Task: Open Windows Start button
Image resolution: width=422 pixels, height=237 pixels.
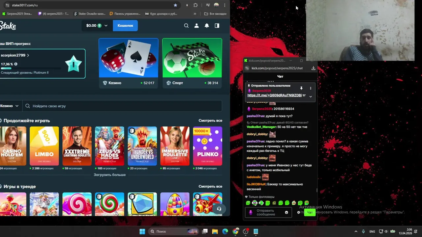Action: pyautogui.click(x=142, y=231)
